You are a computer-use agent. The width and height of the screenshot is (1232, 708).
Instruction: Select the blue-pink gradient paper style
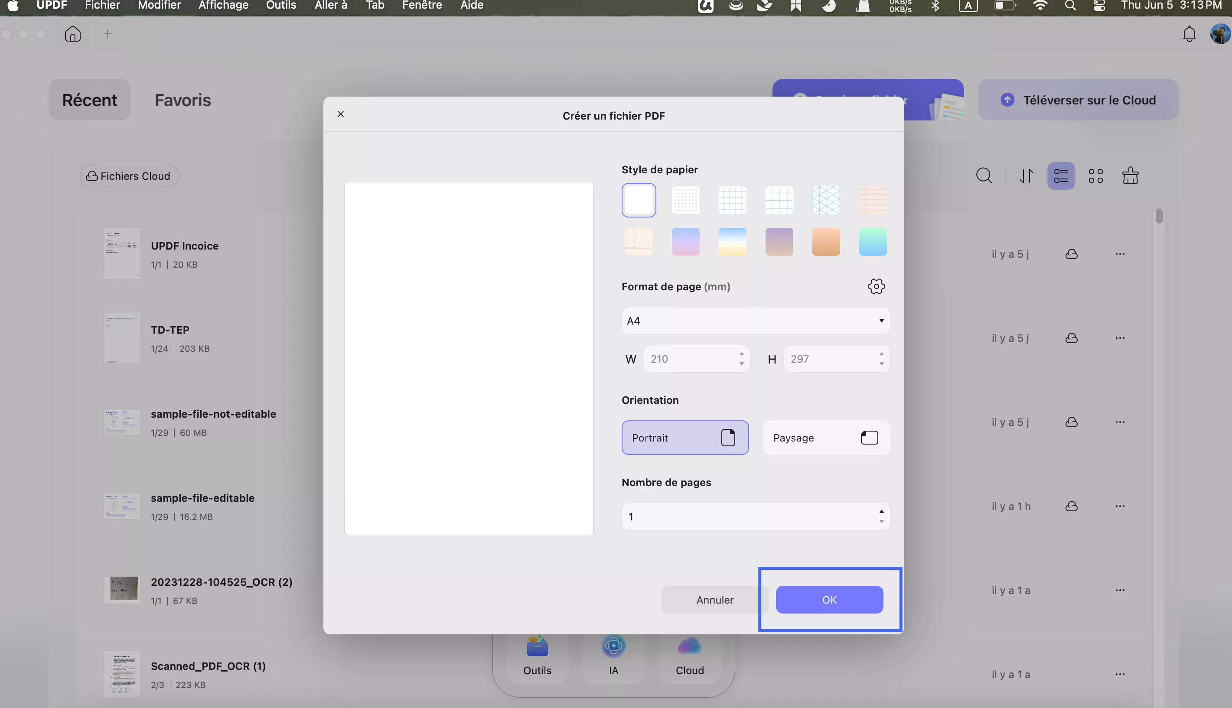[x=685, y=242]
